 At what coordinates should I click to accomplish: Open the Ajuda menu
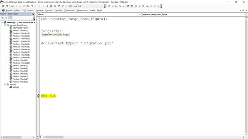click(99, 10)
